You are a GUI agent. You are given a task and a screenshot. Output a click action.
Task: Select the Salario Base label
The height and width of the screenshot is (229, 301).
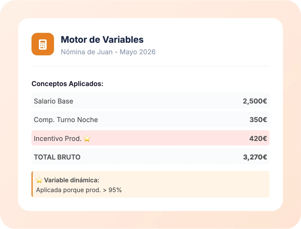(53, 101)
